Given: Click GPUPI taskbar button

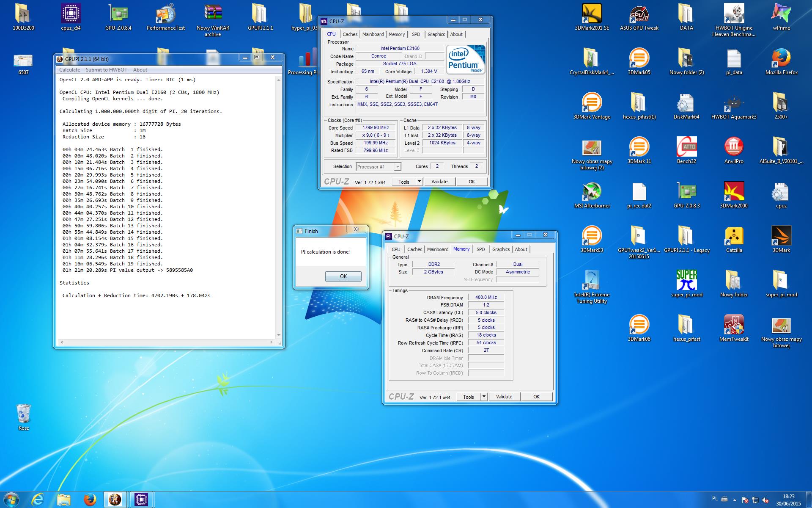Looking at the screenshot, I should click(115, 500).
